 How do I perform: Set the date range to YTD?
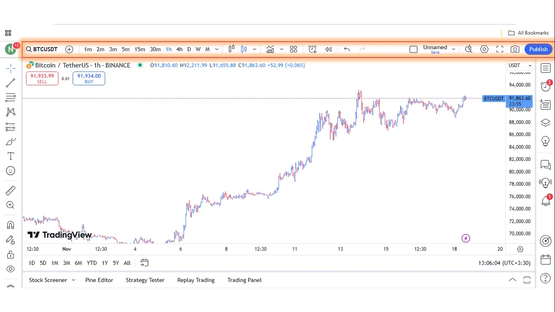(92, 263)
